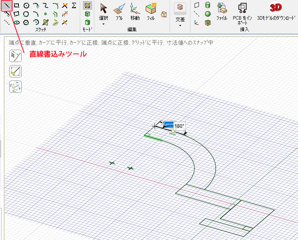
Task: Click the 180° angle field
Action: pos(179,126)
